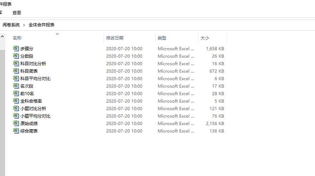The height and width of the screenshot is (176, 315).
Task: Select the 小题对比分析 file name
Action: (33, 109)
